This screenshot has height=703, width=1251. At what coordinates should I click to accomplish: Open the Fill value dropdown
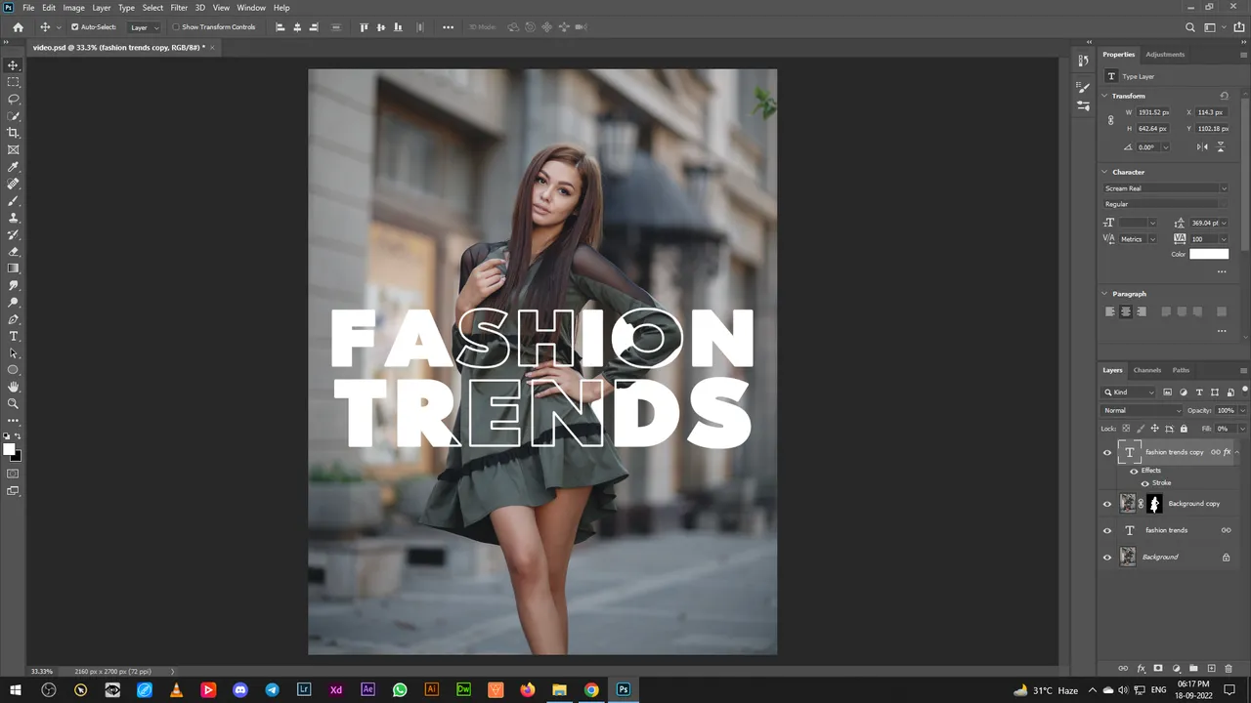(x=1242, y=429)
